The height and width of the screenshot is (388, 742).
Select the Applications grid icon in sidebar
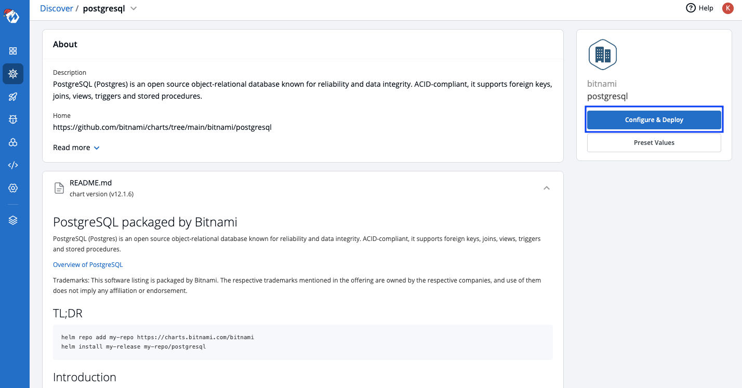13,50
